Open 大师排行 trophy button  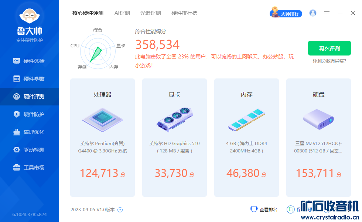(286, 13)
